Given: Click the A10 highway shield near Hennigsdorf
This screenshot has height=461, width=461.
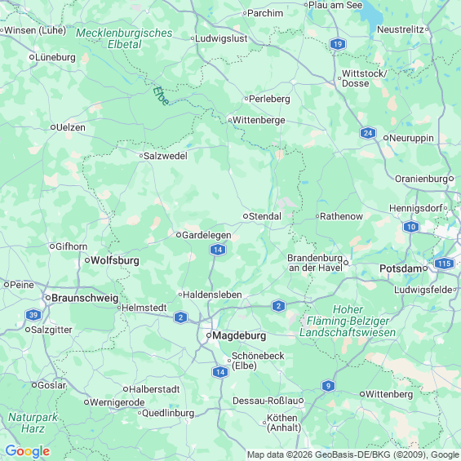Looking at the screenshot, I should [x=411, y=227].
